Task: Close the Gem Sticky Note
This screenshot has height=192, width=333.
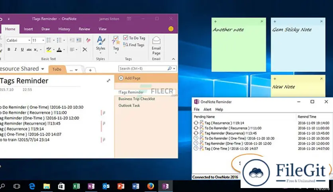Action: pyautogui.click(x=321, y=21)
